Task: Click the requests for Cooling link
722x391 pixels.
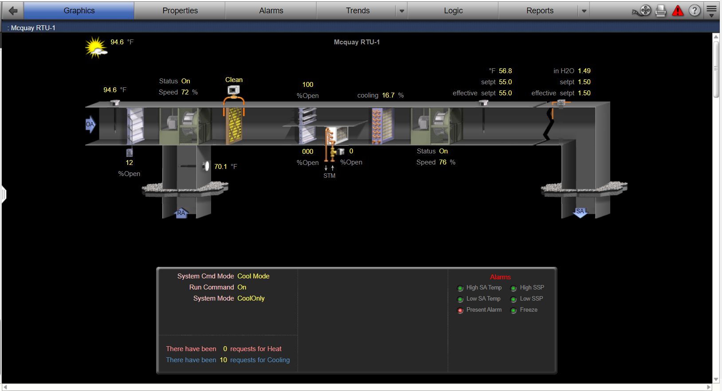Action: point(260,360)
